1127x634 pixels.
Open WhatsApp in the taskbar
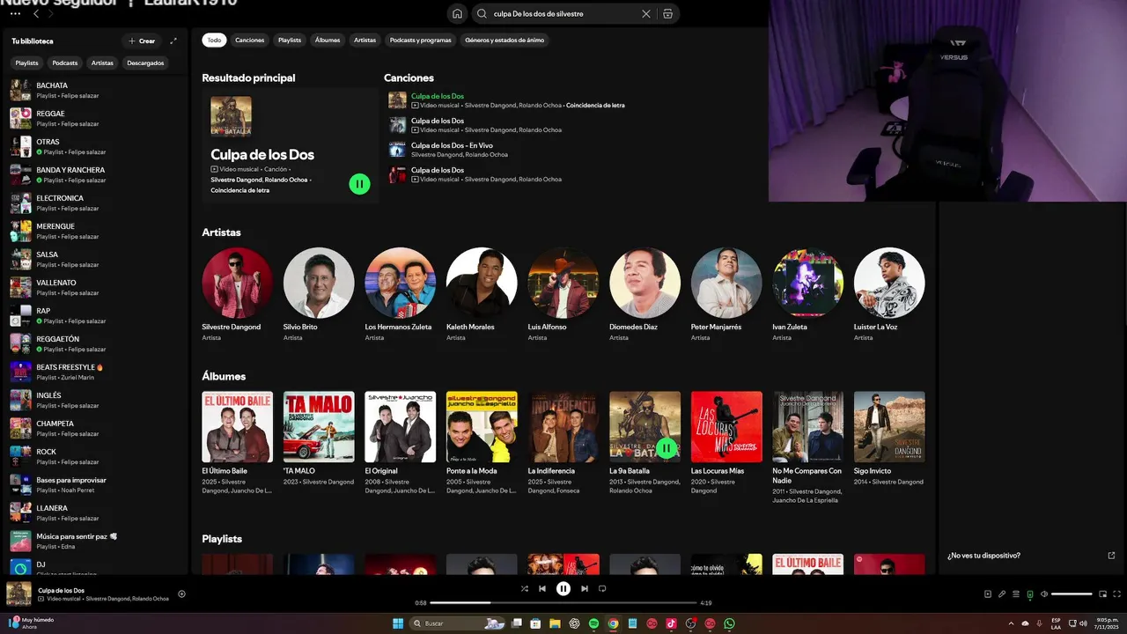pos(730,623)
